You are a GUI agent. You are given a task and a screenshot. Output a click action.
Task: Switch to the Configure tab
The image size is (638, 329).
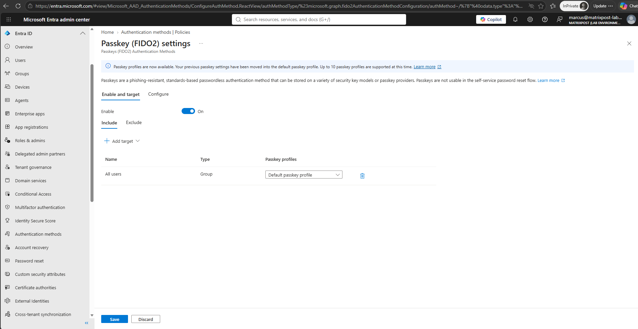click(x=158, y=94)
